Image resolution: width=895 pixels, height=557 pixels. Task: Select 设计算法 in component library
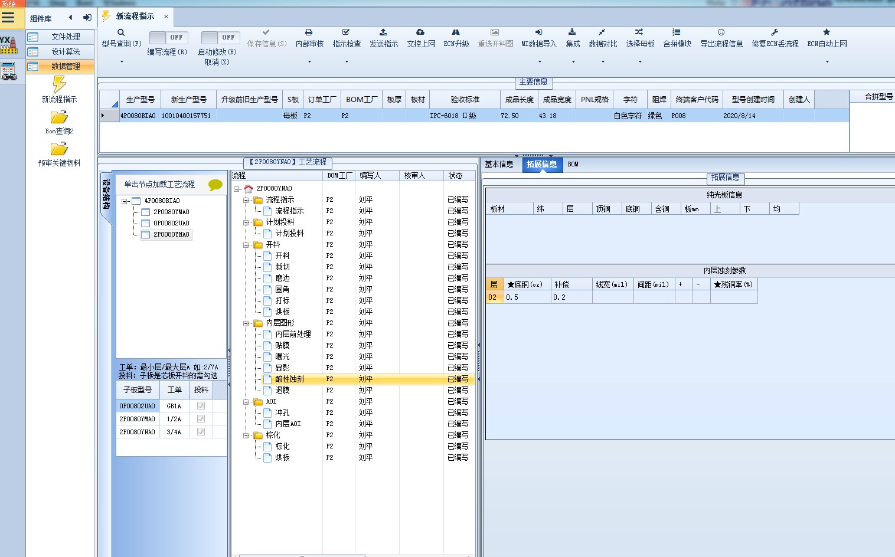(60, 51)
